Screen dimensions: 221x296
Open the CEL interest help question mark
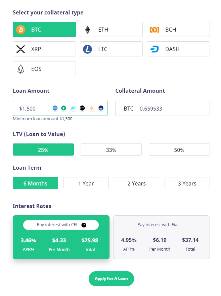[84, 225]
